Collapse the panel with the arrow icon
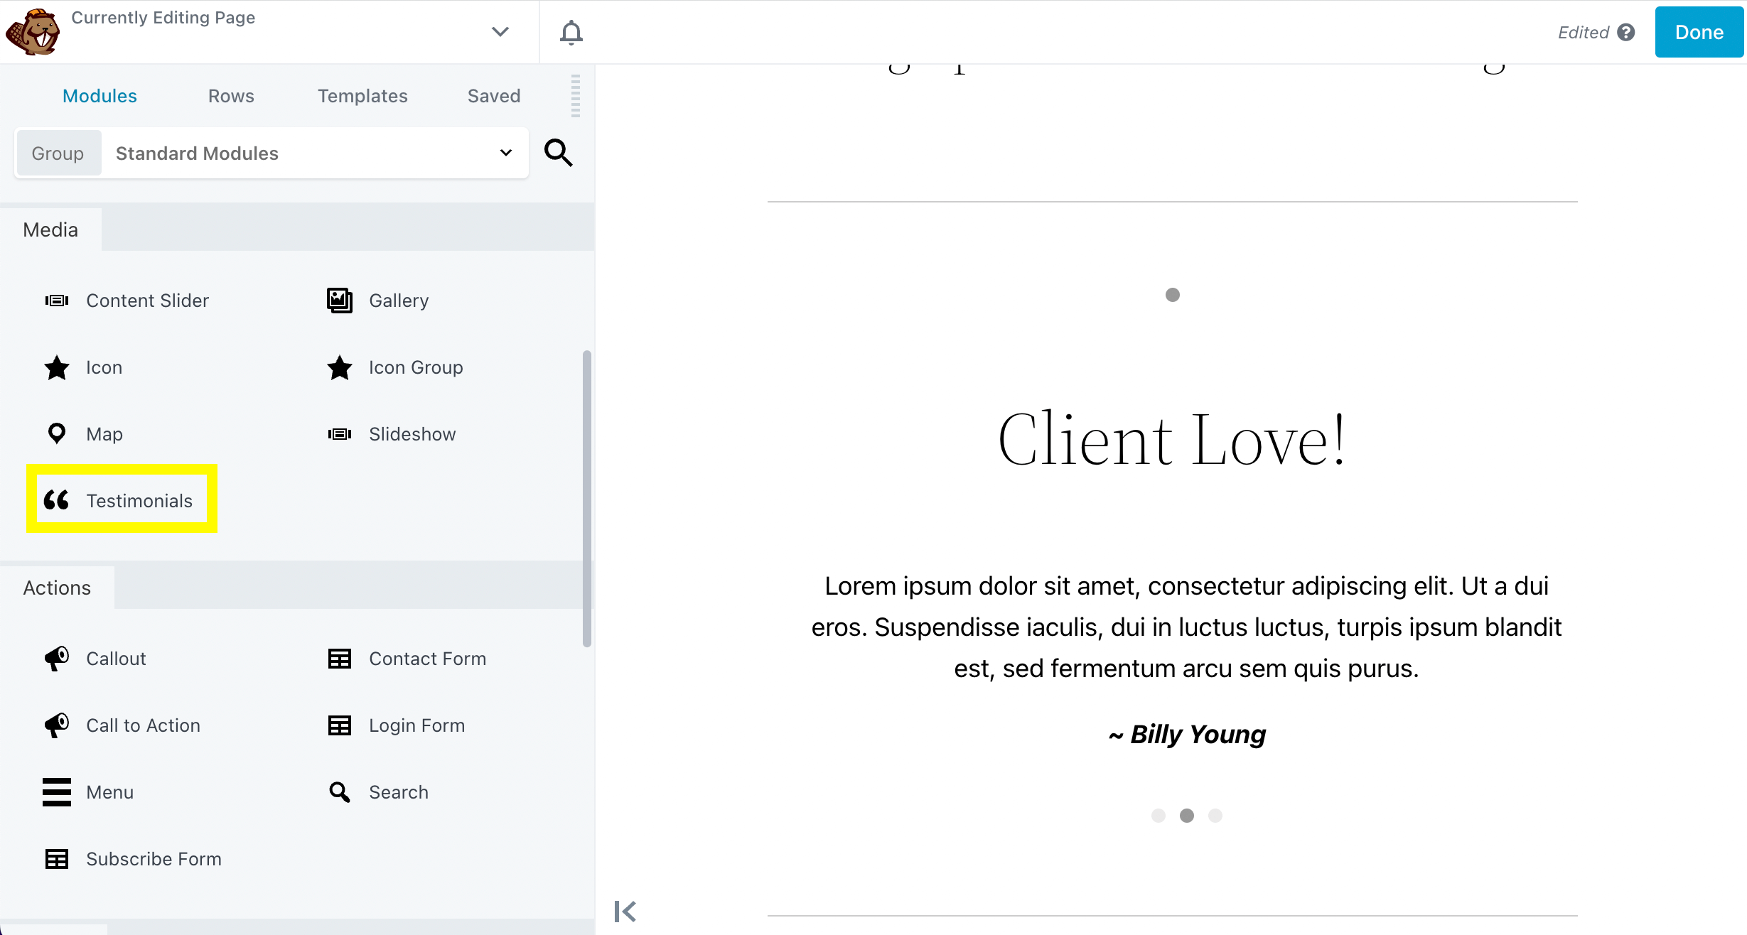 pos(625,911)
